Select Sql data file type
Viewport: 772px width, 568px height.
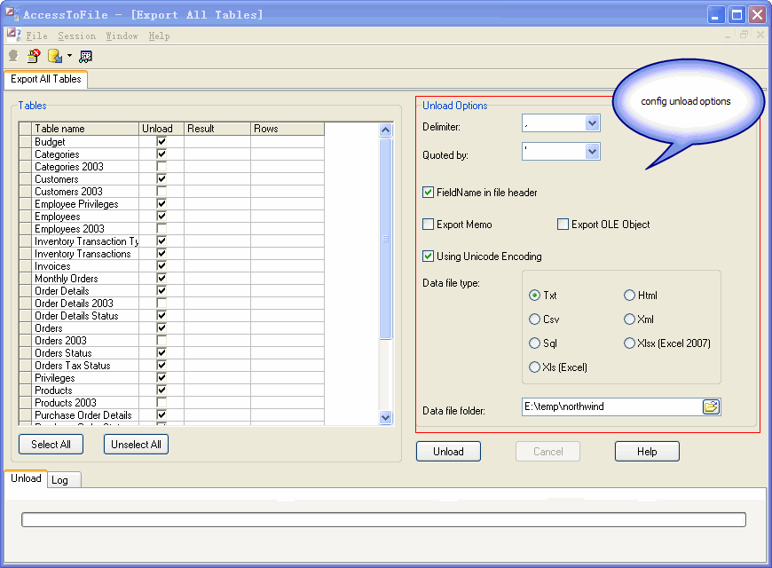(x=534, y=343)
